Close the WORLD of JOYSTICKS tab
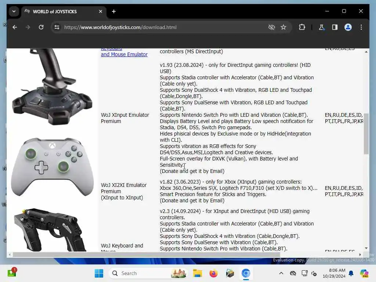This screenshot has height=282, width=376. pyautogui.click(x=101, y=11)
